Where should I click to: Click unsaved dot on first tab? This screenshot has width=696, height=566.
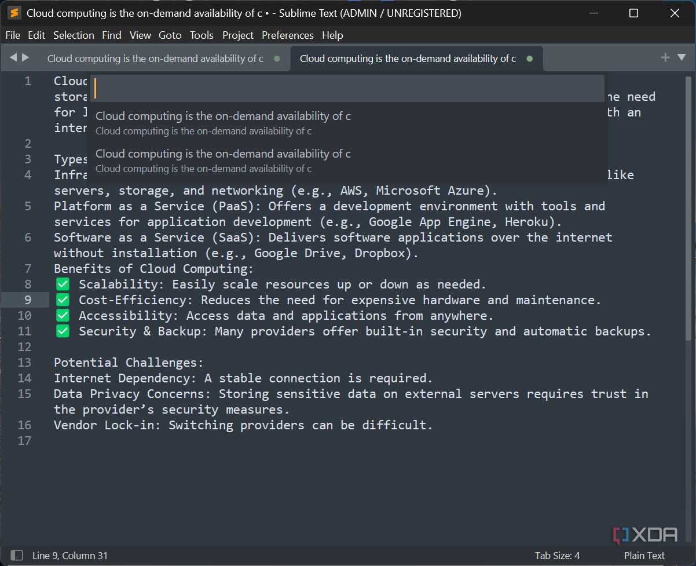click(277, 59)
